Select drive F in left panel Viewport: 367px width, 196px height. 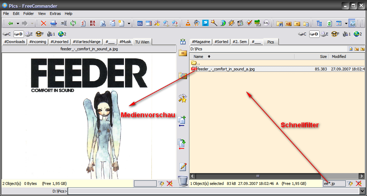point(40,34)
